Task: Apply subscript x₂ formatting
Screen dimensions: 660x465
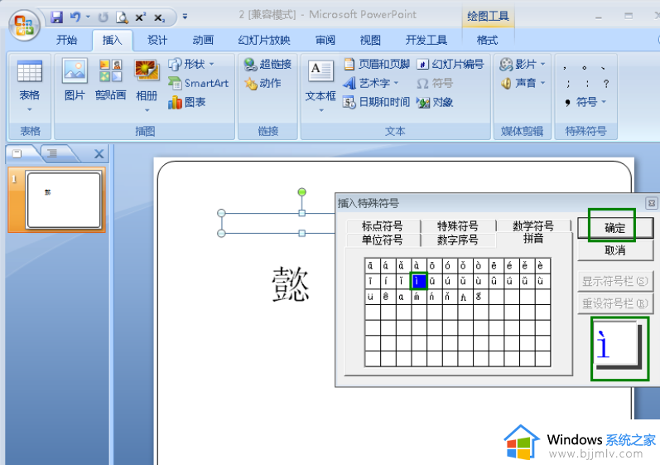Action: (159, 17)
